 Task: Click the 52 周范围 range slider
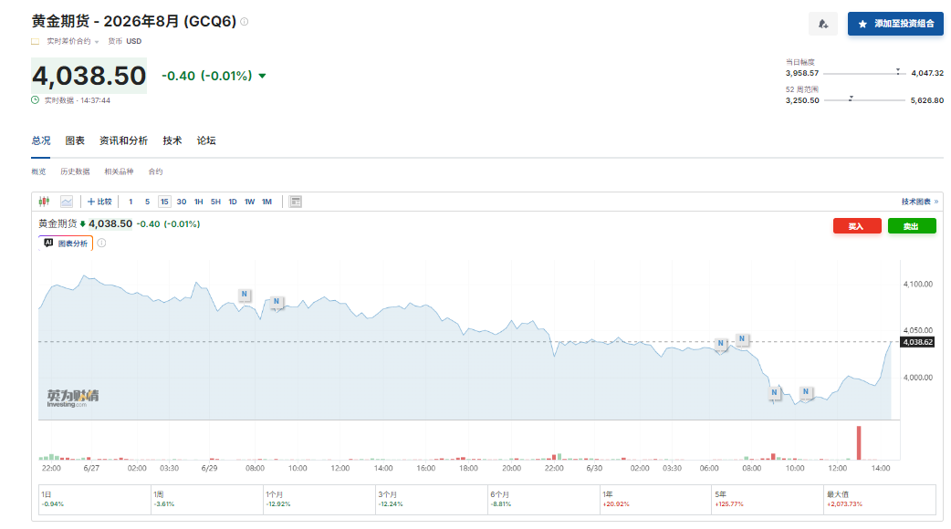(864, 100)
